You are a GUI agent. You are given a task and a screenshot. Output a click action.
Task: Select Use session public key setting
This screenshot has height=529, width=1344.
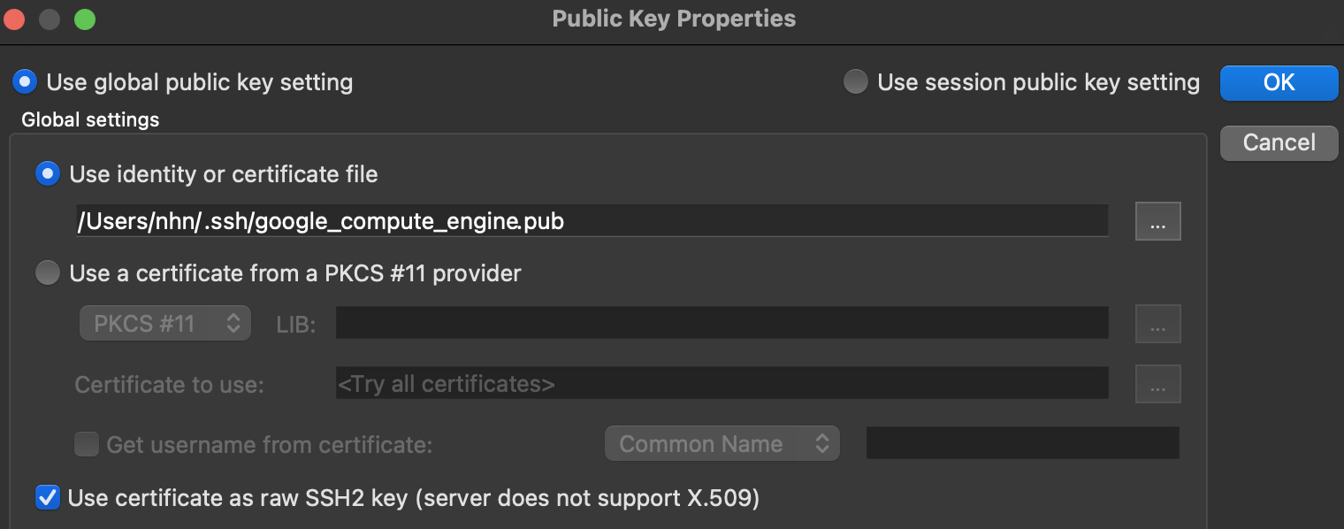coord(855,82)
